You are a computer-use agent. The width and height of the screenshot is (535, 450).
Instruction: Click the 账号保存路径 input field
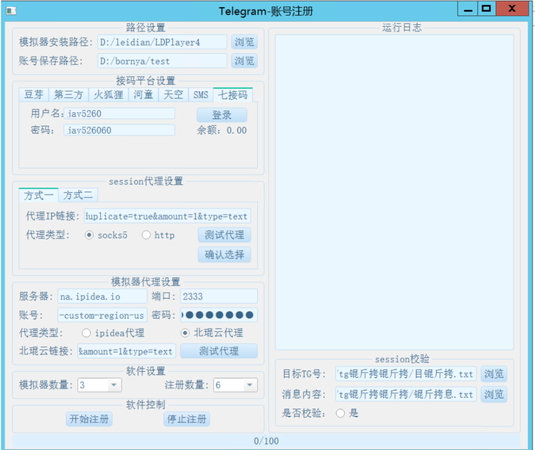click(x=162, y=61)
